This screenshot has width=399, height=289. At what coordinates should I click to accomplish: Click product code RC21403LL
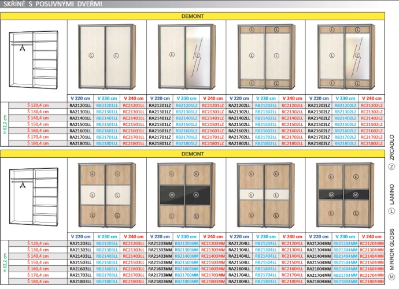point(134,256)
